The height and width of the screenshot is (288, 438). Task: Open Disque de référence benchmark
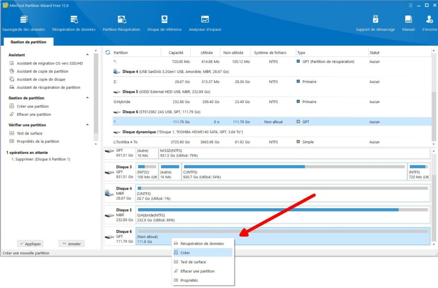tap(164, 23)
